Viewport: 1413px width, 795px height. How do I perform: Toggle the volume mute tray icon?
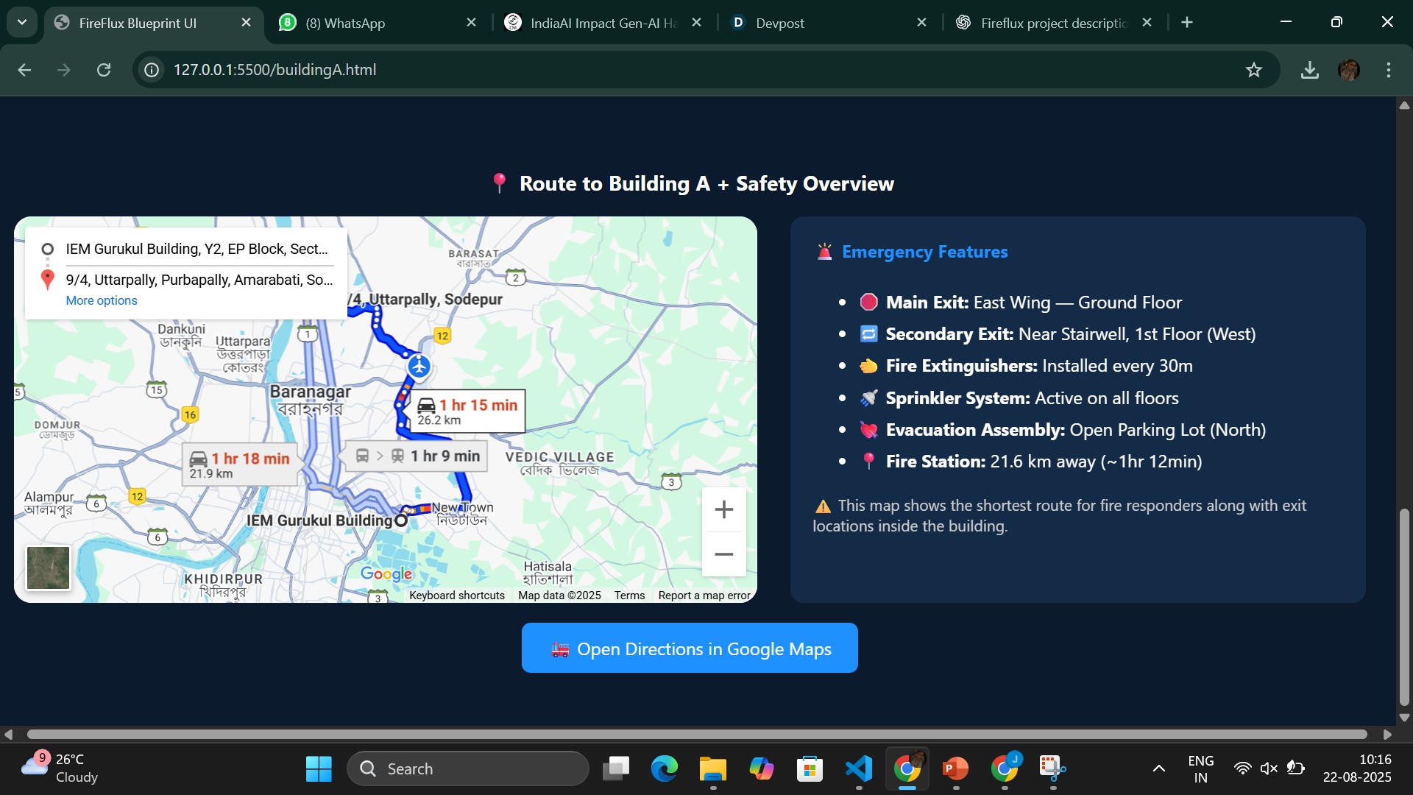[x=1268, y=768]
